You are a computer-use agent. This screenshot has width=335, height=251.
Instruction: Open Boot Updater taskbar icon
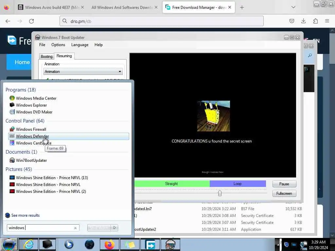170,244
